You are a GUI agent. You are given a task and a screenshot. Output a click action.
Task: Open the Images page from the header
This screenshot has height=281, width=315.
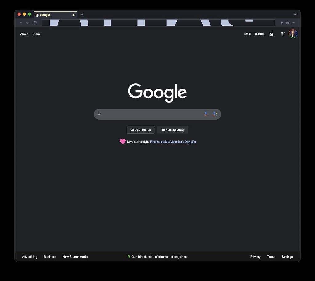(x=259, y=34)
